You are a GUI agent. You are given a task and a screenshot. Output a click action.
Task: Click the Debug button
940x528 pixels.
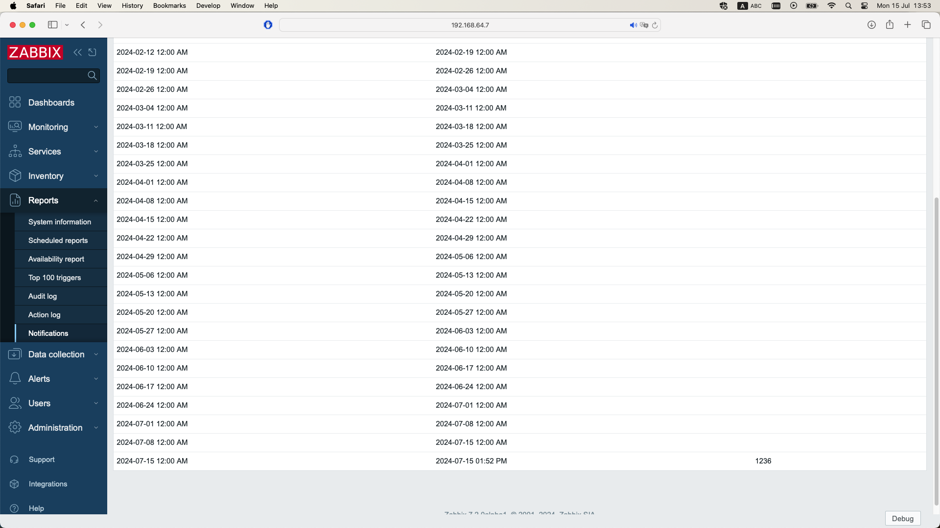pos(903,519)
